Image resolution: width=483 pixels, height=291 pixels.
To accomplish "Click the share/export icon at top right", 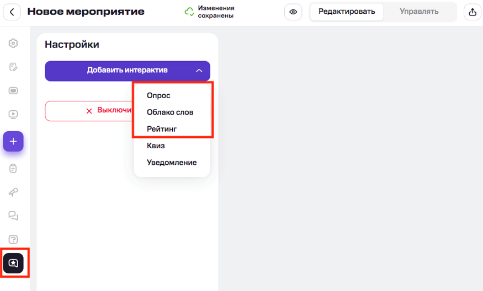I will click(473, 12).
